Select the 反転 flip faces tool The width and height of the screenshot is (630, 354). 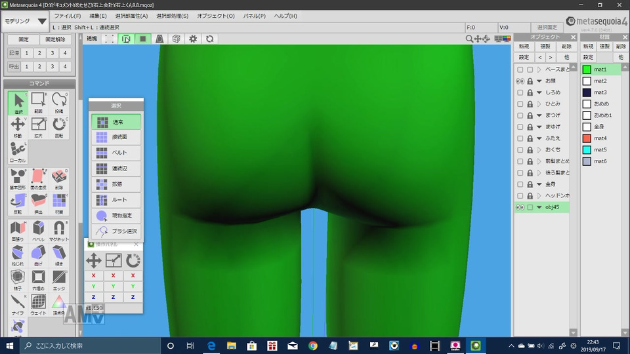coord(18,203)
